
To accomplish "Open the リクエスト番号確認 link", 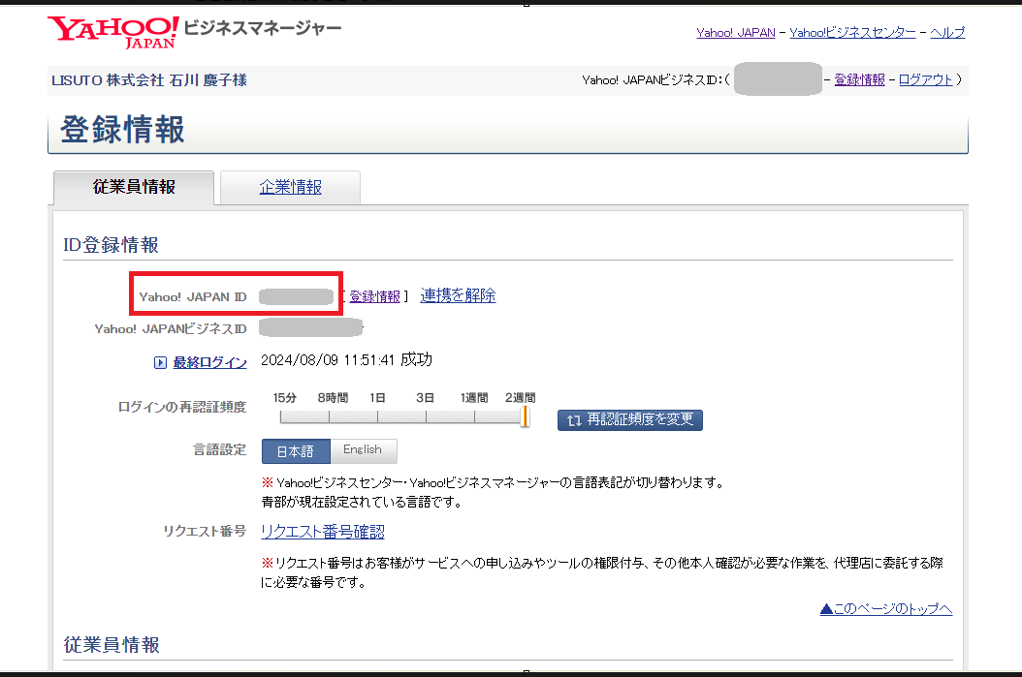I will tap(323, 532).
